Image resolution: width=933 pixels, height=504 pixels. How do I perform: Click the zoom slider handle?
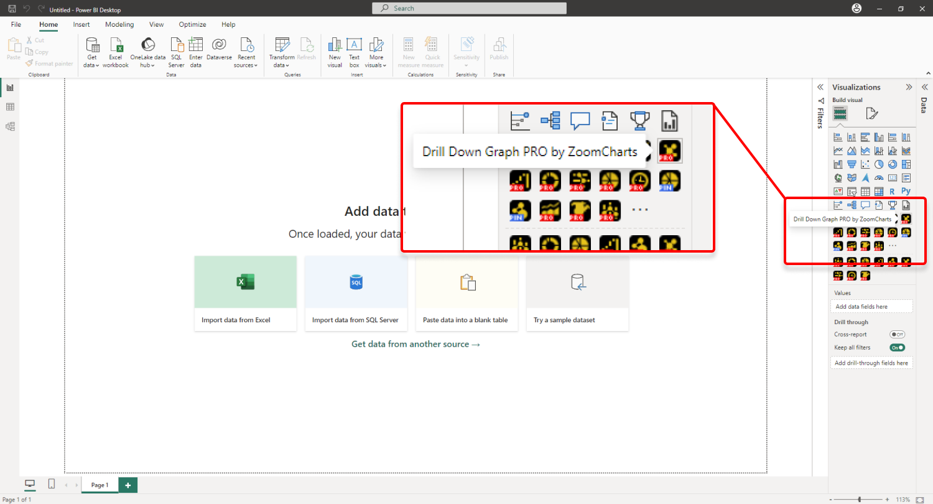click(860, 500)
